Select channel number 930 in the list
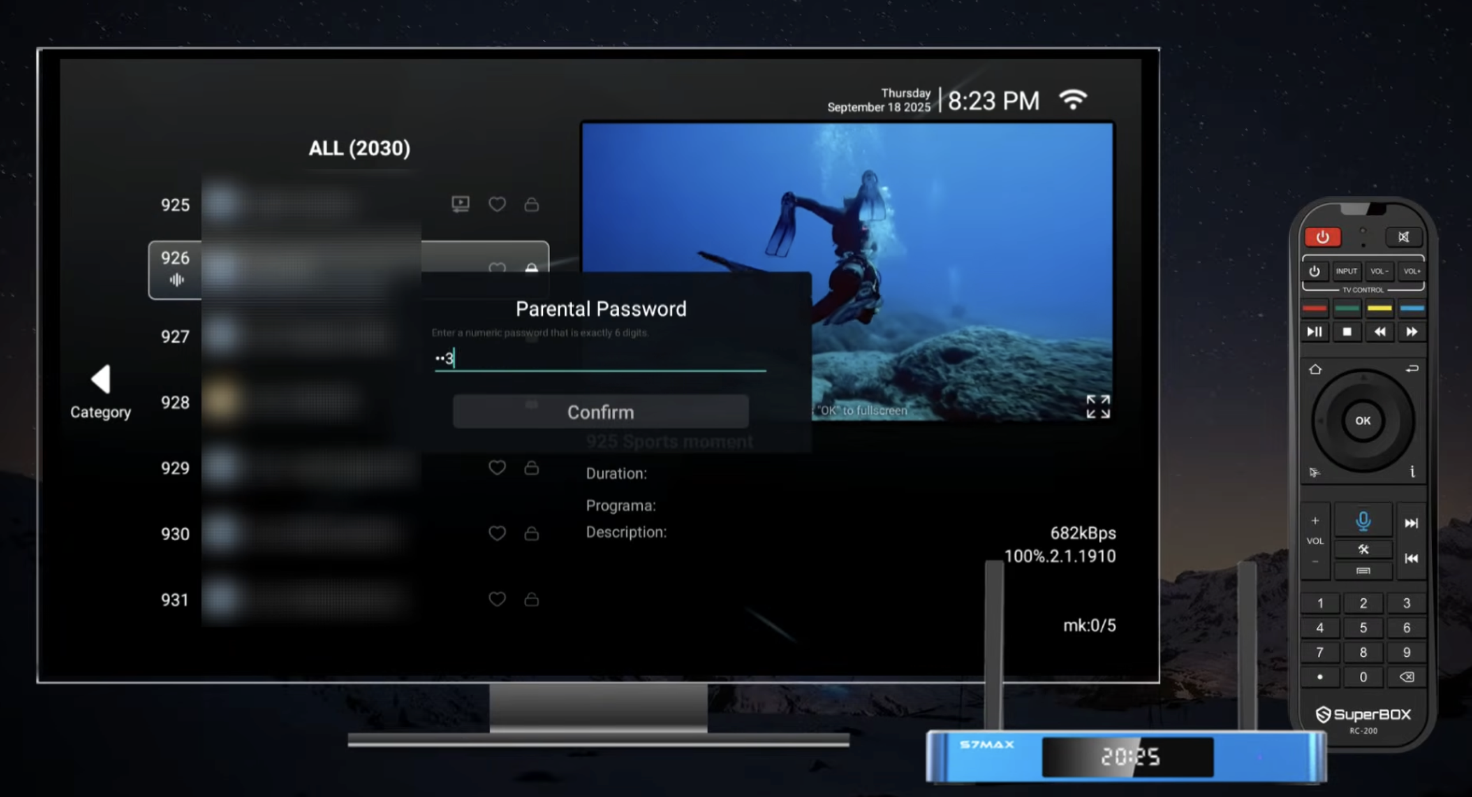 (x=175, y=534)
